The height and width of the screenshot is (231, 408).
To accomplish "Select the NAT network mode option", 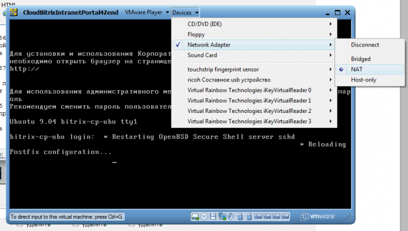I will click(370, 69).
